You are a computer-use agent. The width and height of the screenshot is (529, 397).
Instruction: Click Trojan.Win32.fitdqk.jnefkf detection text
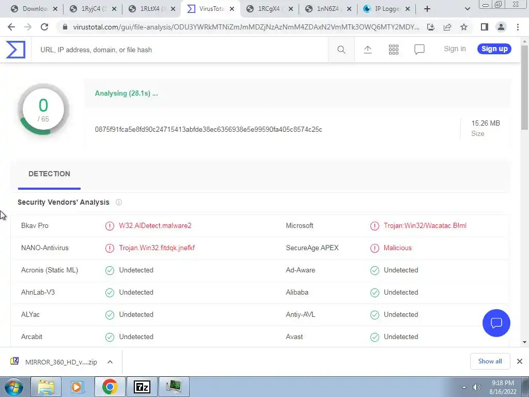(x=157, y=248)
